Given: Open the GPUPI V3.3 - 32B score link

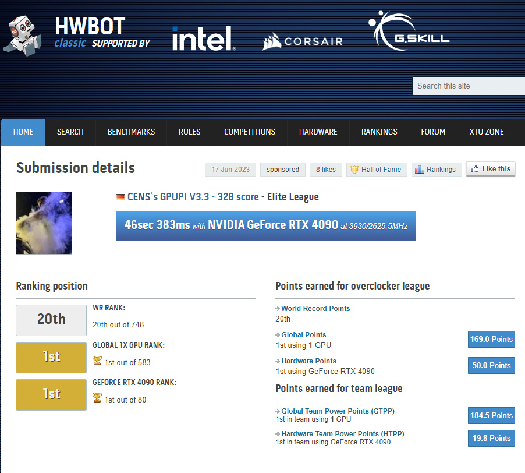Looking at the screenshot, I should click(x=210, y=197).
